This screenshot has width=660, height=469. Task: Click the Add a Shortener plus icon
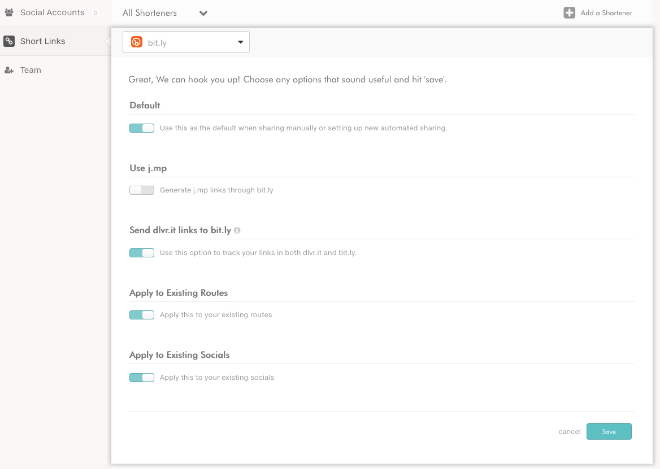[569, 12]
